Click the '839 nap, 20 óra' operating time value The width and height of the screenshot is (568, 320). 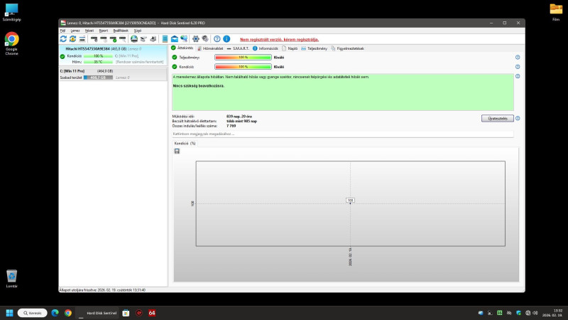(239, 117)
